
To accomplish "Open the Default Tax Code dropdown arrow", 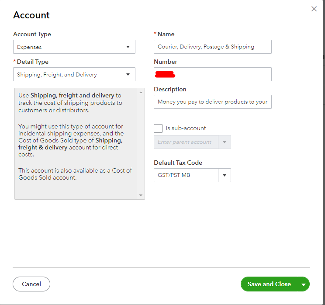I will coord(225,175).
